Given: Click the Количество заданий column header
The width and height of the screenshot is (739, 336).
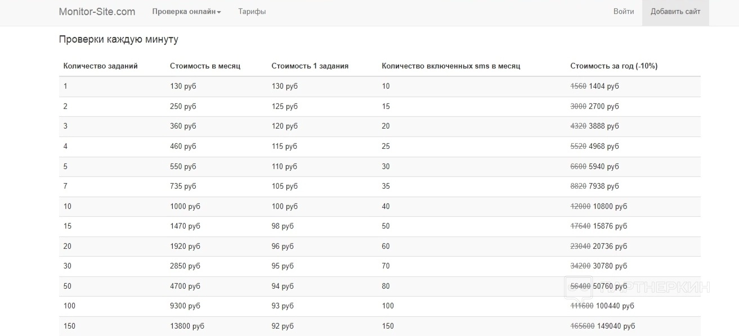Looking at the screenshot, I should pos(100,66).
